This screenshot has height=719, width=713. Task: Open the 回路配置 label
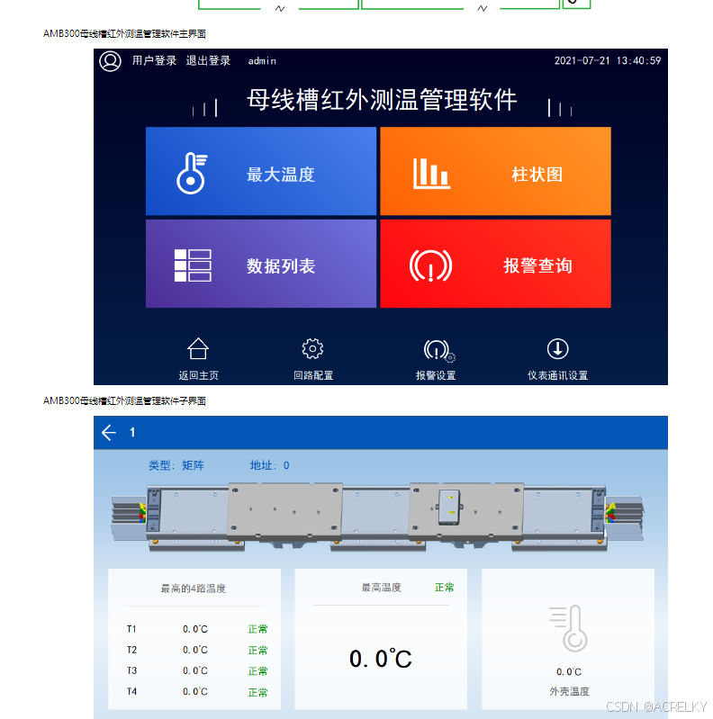click(313, 375)
